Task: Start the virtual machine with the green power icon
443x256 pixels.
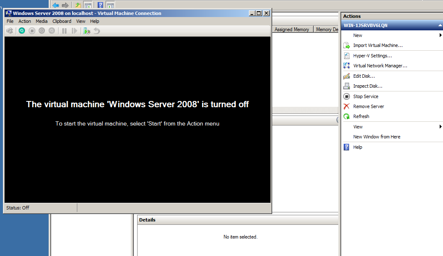Action: (x=22, y=30)
